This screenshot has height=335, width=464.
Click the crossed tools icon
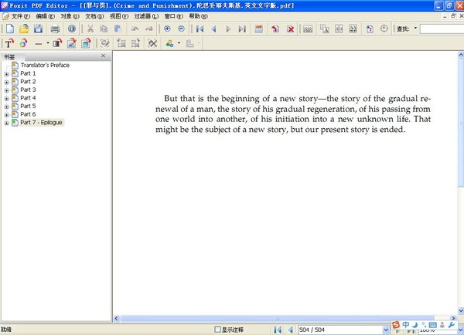pos(152,44)
